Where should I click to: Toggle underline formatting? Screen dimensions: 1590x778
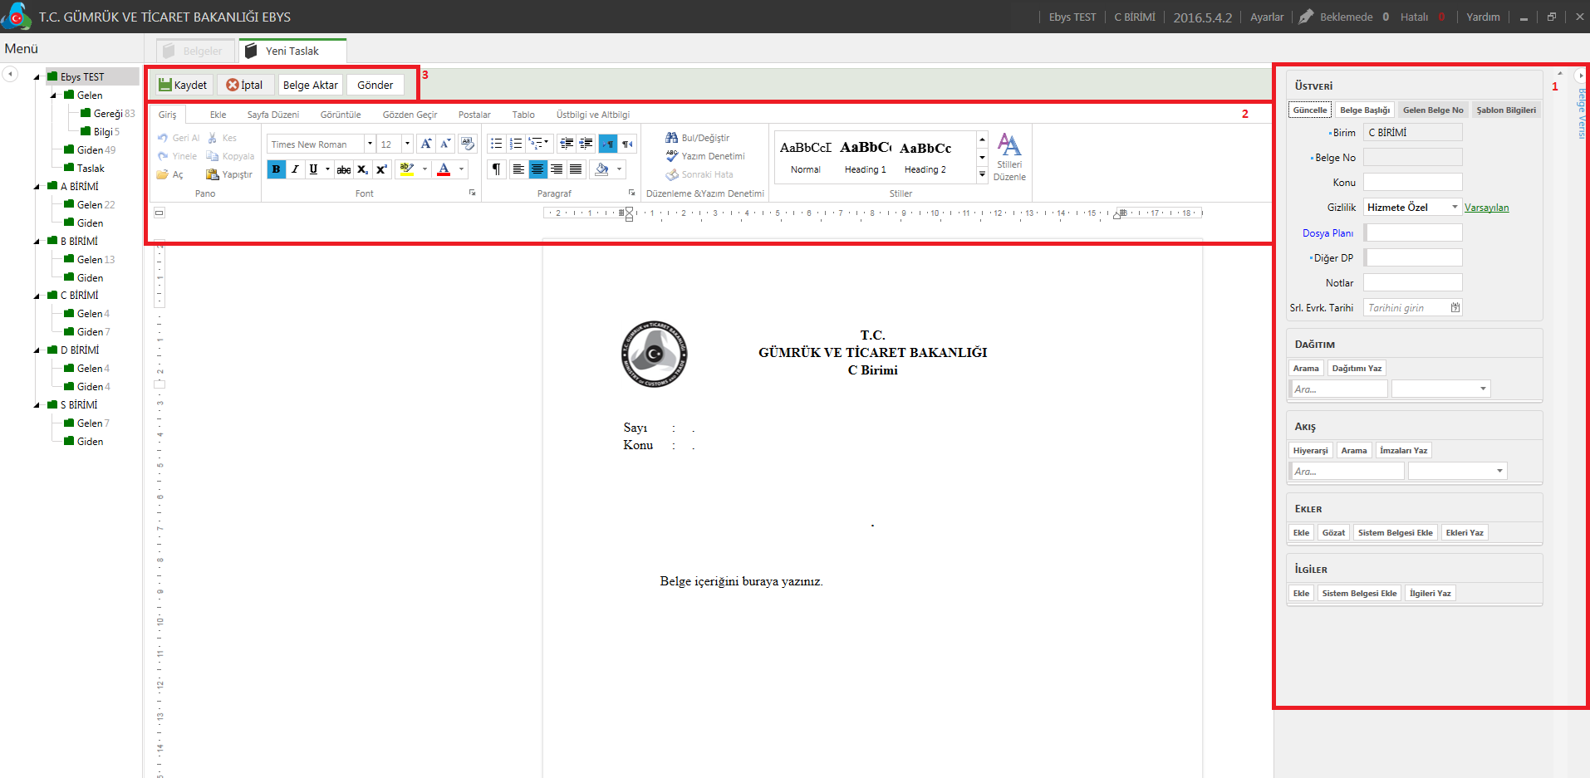coord(313,169)
